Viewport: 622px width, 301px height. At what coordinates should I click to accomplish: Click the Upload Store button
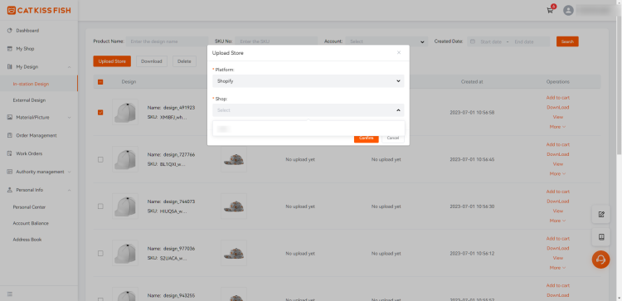(x=112, y=61)
